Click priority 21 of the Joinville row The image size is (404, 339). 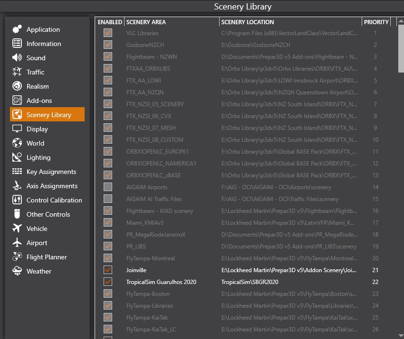(x=375, y=270)
